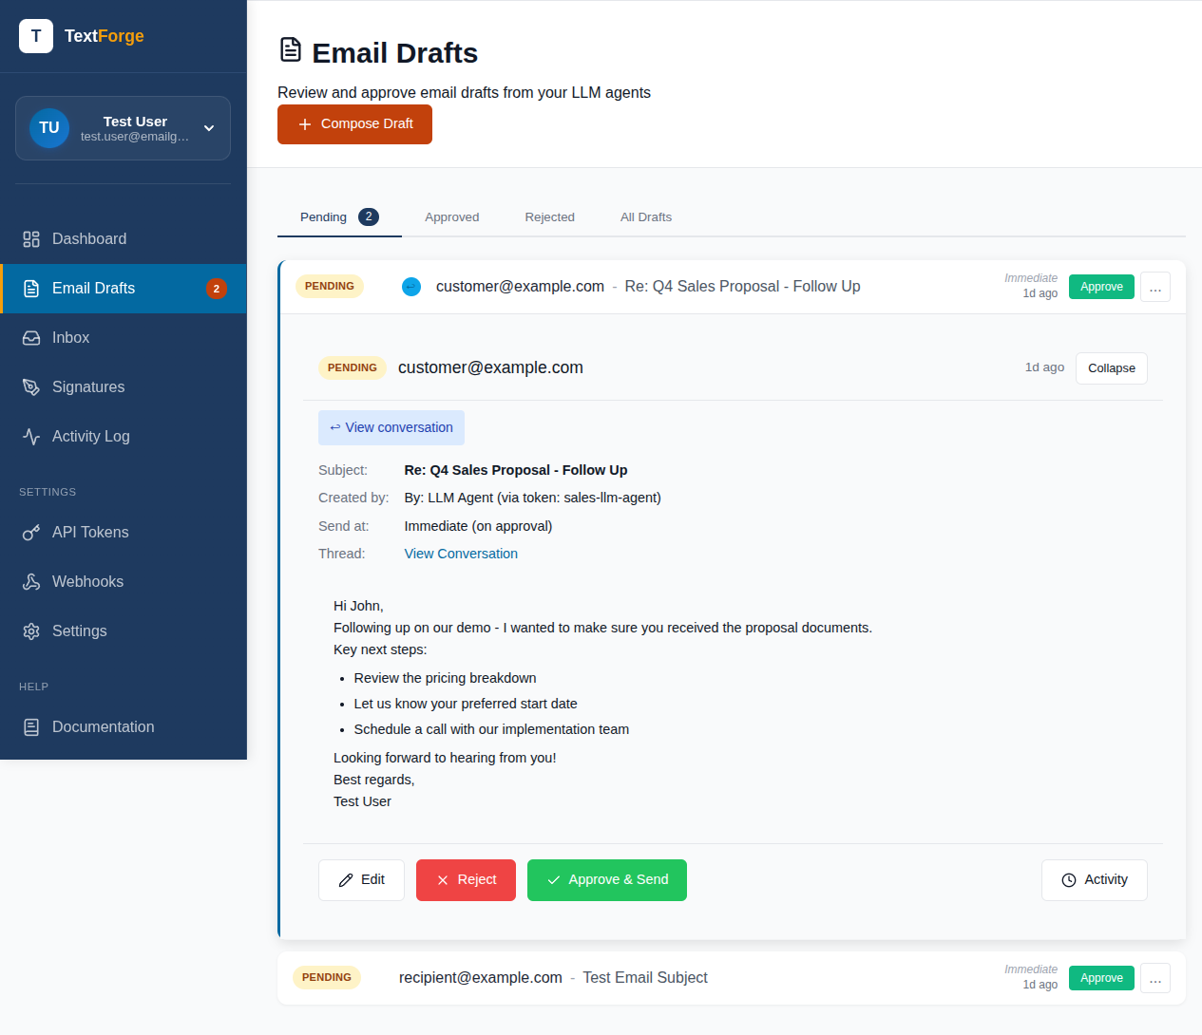
Task: Click the Email Drafts heading document icon
Action: point(291,49)
